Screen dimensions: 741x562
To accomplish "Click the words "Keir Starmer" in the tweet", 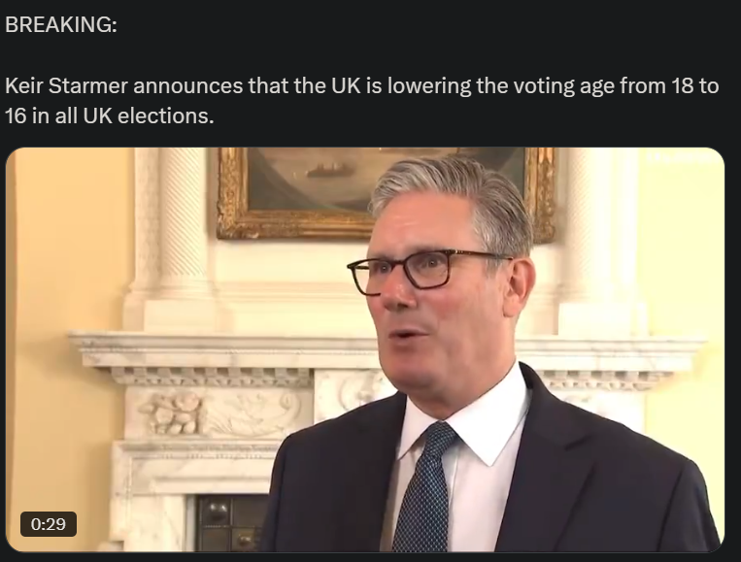I will pos(66,86).
